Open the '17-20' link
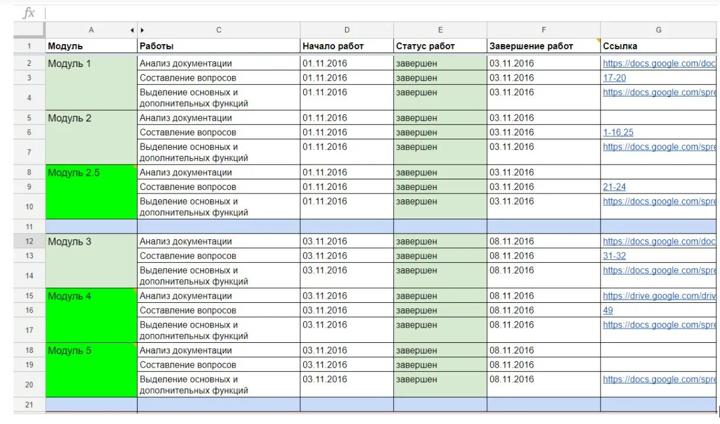Image resolution: width=720 pixels, height=424 pixels. (614, 78)
